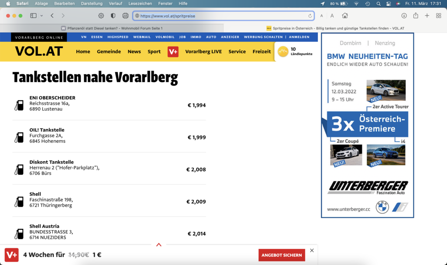Open Vorarlberg LIVE navigation item
This screenshot has height=265, width=447.
coord(203,51)
